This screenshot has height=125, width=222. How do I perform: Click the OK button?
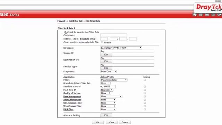[98, 123]
